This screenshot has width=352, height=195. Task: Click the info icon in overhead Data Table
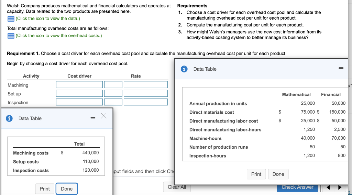point(9,118)
